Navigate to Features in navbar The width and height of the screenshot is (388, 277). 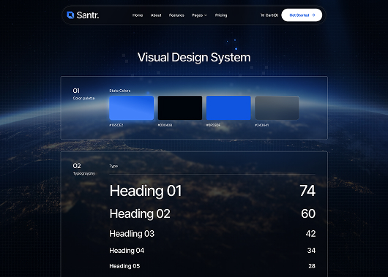point(176,15)
